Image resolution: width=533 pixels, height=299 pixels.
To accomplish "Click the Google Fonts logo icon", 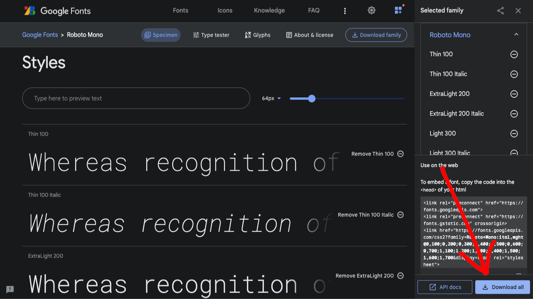I will tap(30, 11).
